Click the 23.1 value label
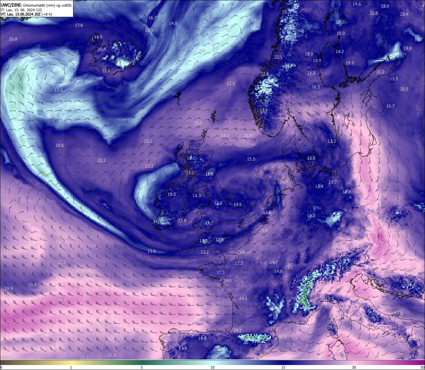Screen dimensions: 425x370 point(148,141)
